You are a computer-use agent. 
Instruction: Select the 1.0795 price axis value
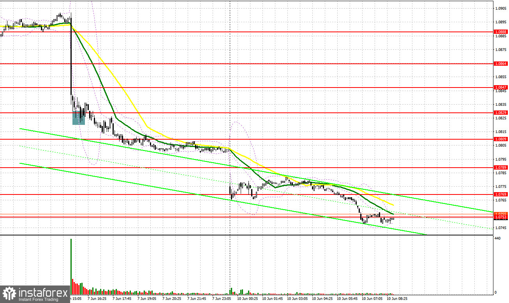point(500,159)
